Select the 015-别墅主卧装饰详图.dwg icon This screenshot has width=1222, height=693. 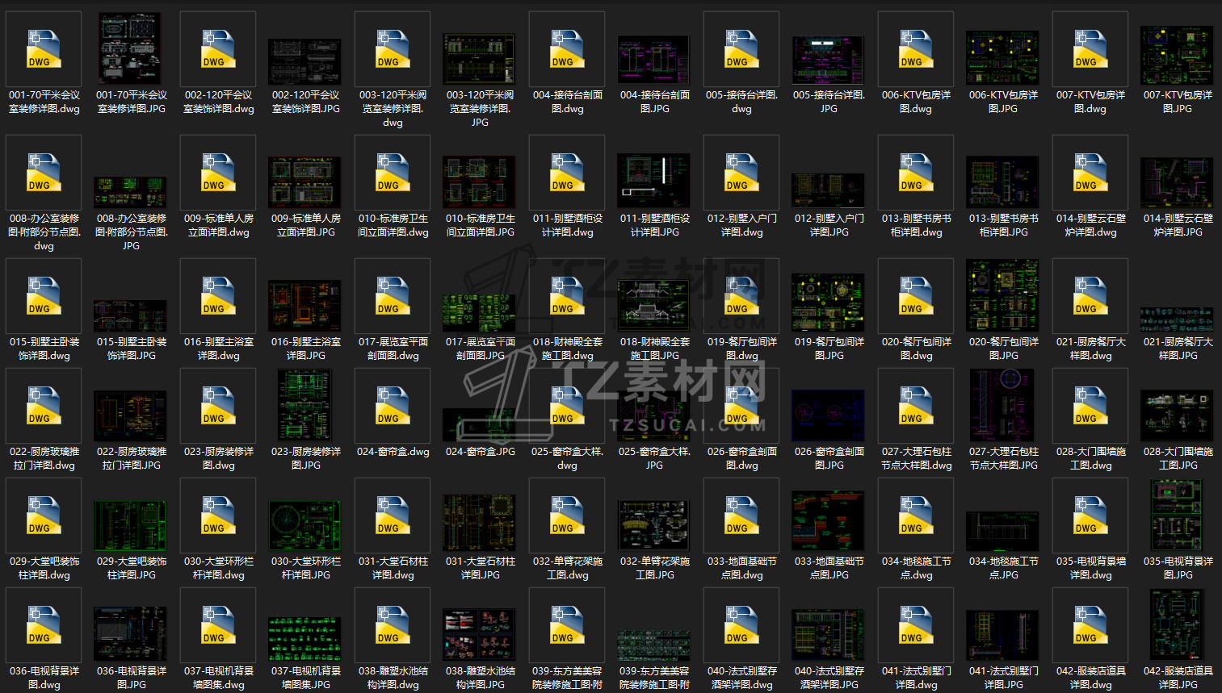coord(44,296)
